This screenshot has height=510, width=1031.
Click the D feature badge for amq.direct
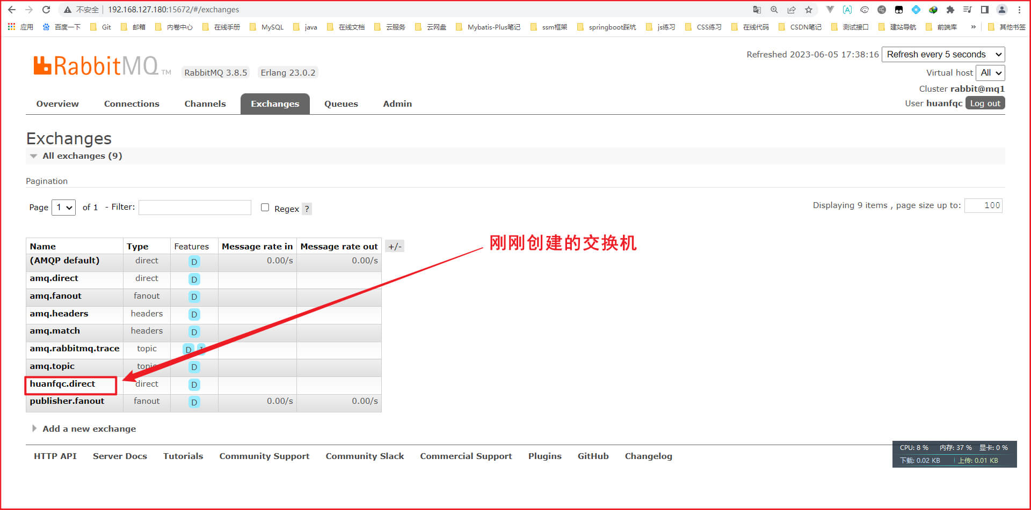coord(194,279)
